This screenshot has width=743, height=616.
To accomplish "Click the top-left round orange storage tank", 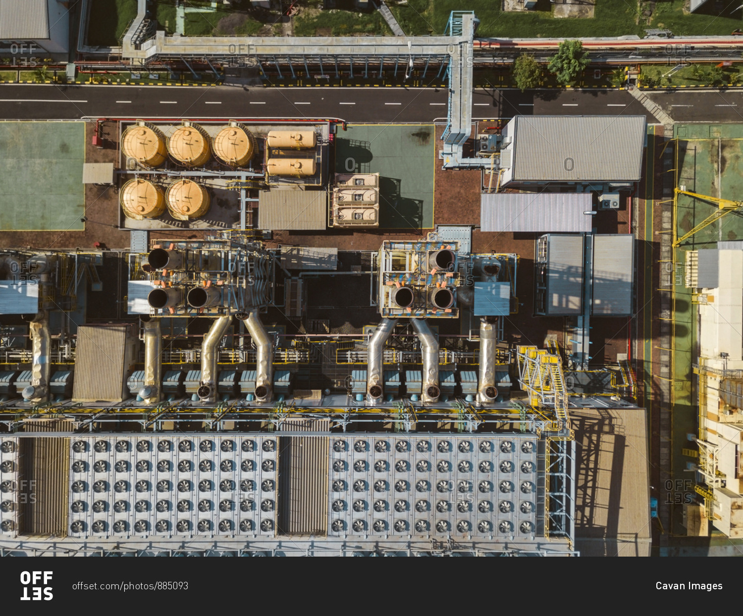I will 143,145.
